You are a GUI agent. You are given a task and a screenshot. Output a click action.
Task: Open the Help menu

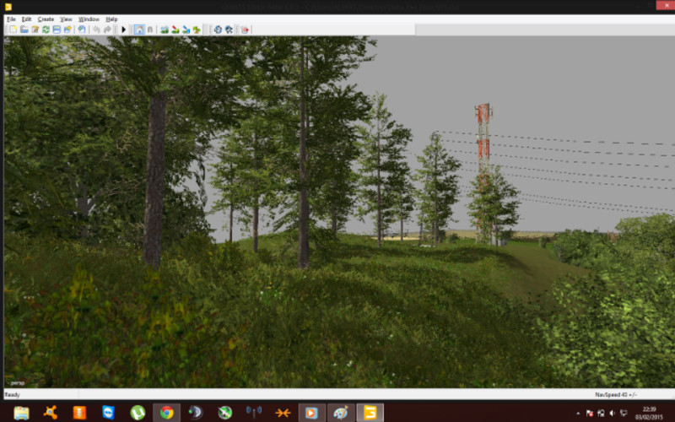[111, 19]
